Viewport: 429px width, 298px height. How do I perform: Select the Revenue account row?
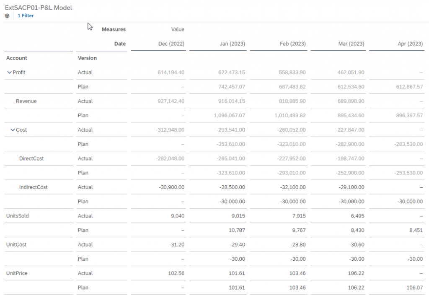(26, 101)
